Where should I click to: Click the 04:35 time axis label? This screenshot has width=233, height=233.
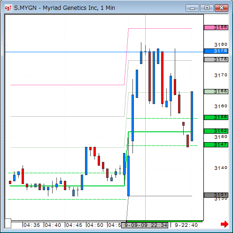[32, 225]
